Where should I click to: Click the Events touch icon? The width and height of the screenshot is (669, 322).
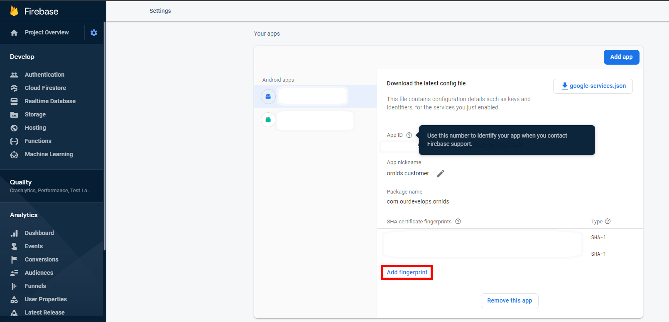tap(14, 247)
